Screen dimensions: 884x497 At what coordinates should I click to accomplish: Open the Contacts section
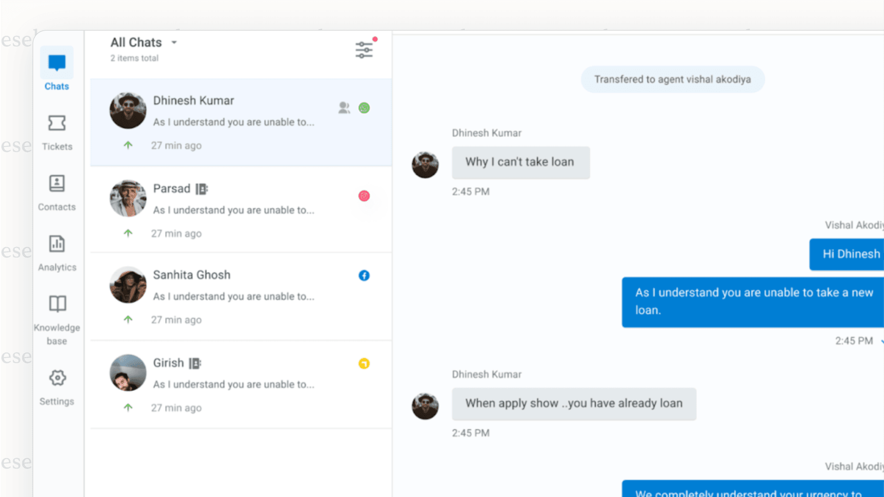[56, 191]
